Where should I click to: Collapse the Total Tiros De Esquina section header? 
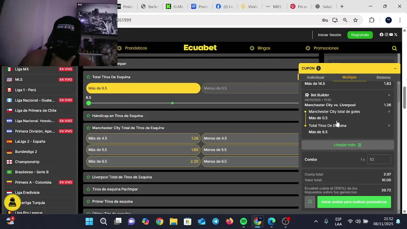click(x=191, y=77)
